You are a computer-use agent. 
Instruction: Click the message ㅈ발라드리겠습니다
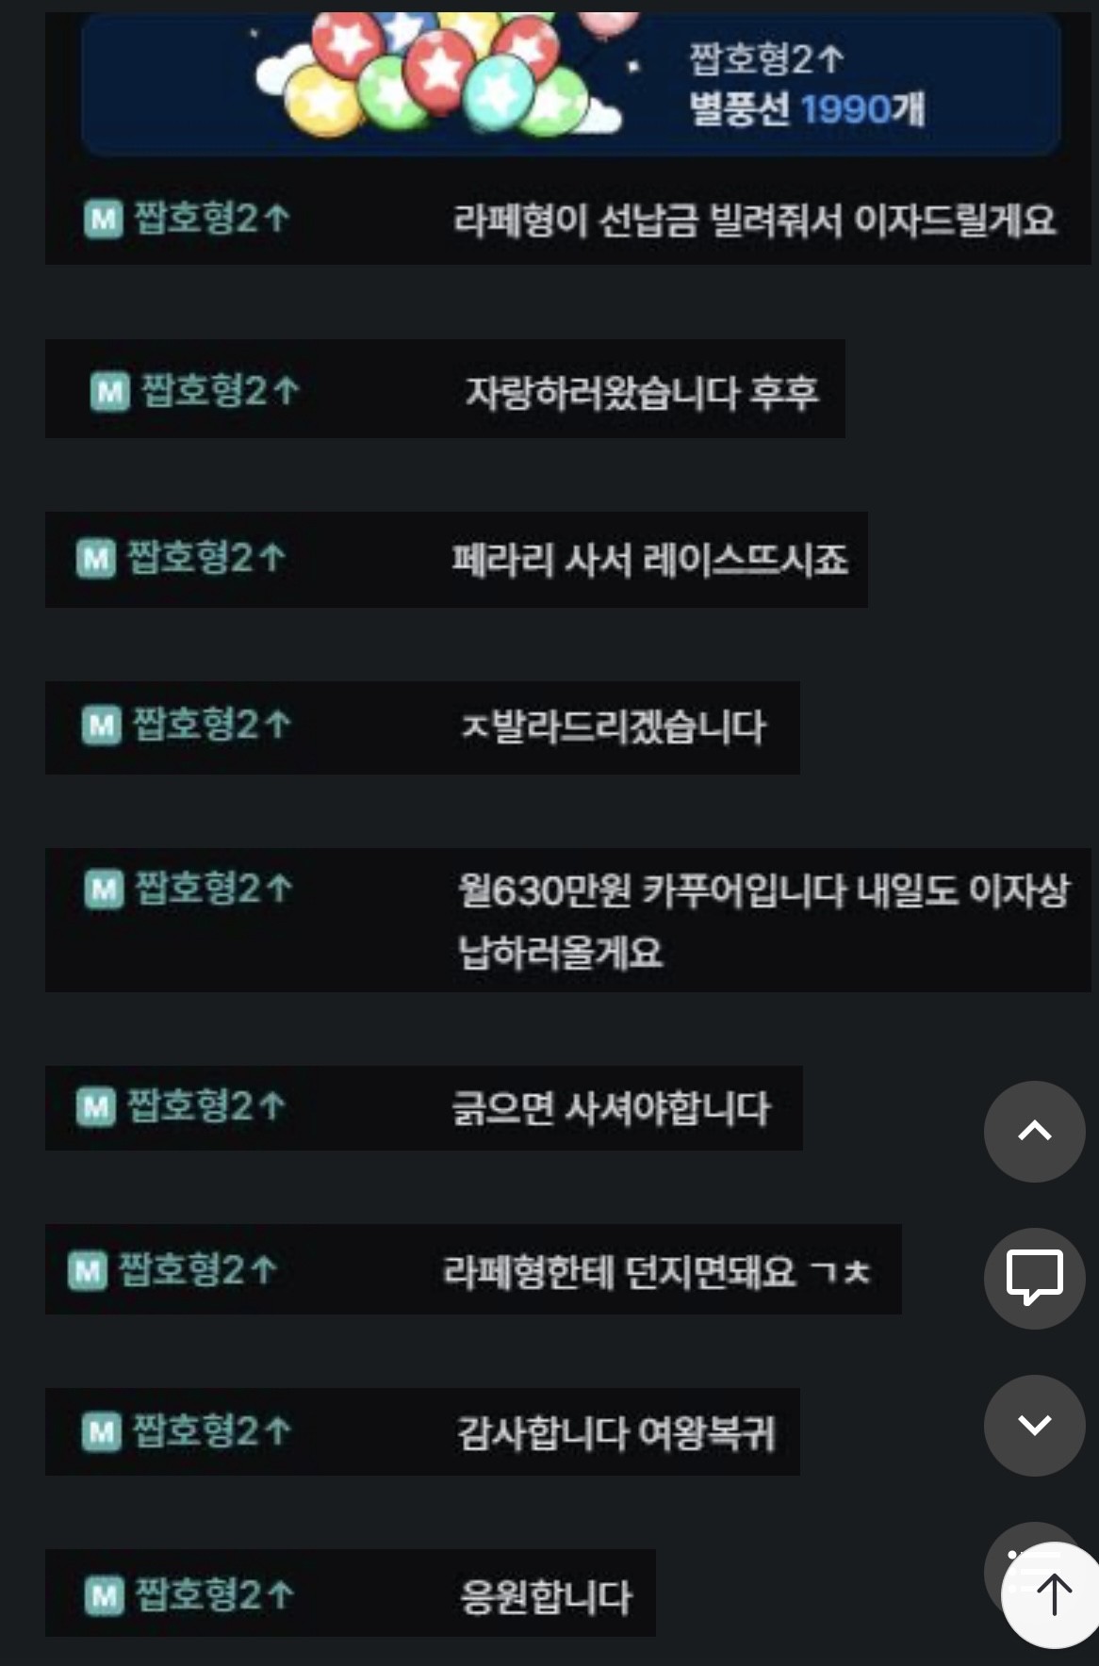(613, 727)
